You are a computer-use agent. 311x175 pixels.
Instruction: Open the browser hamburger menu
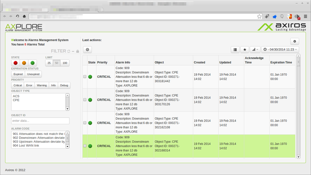(305, 16)
